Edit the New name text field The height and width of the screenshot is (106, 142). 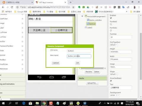coord(79,56)
